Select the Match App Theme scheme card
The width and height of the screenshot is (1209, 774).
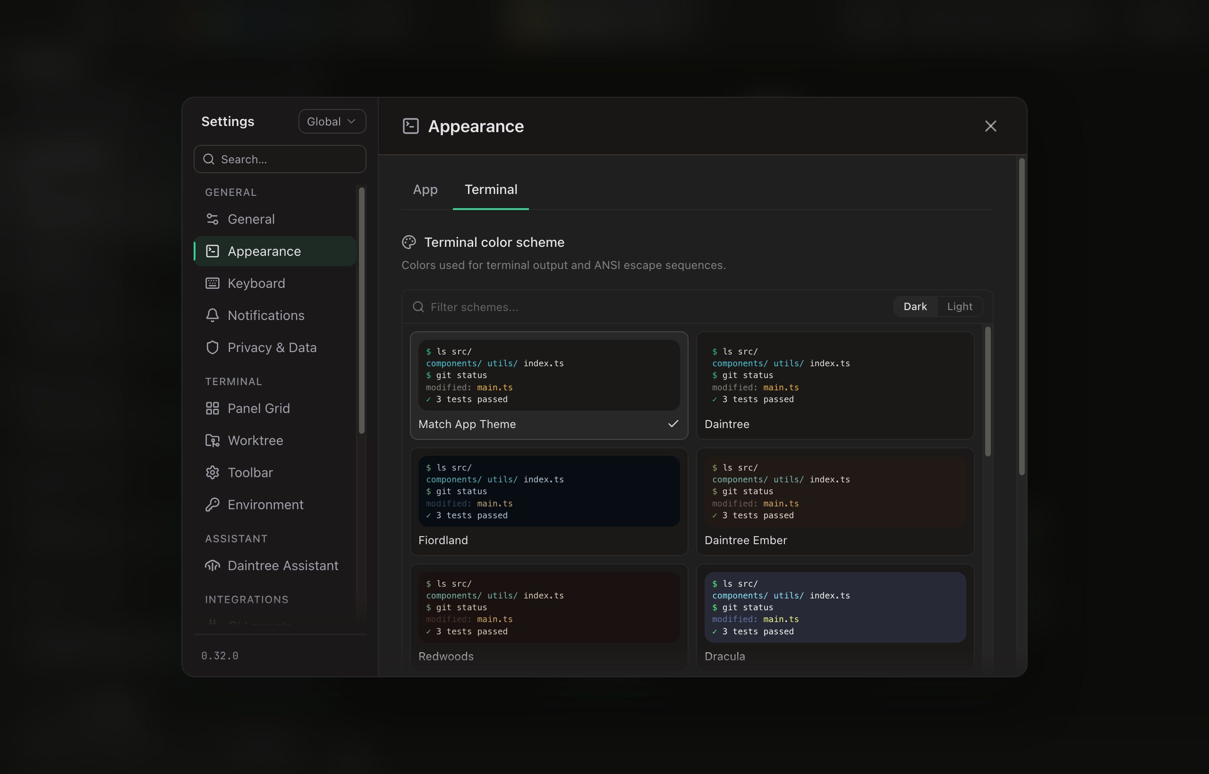point(549,386)
